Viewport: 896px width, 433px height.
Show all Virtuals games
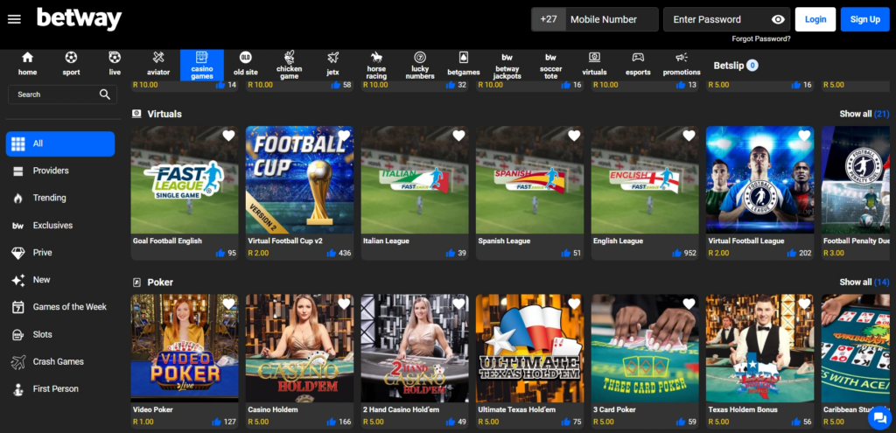(x=864, y=114)
